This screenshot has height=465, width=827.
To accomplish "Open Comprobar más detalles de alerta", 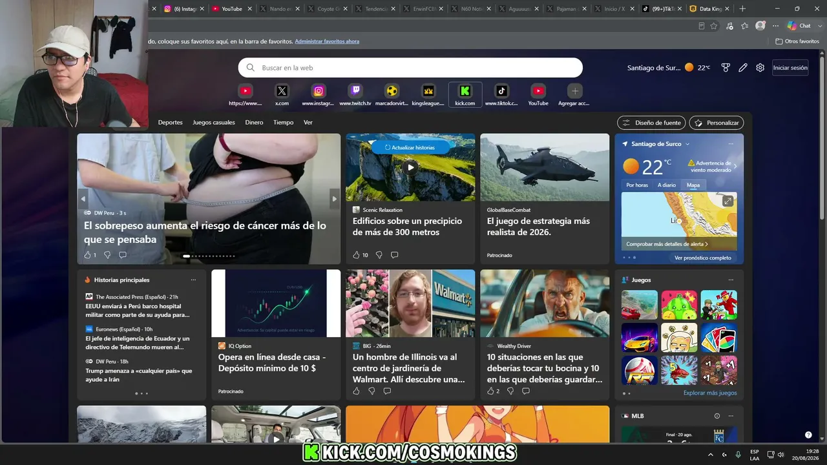I will 667,244.
